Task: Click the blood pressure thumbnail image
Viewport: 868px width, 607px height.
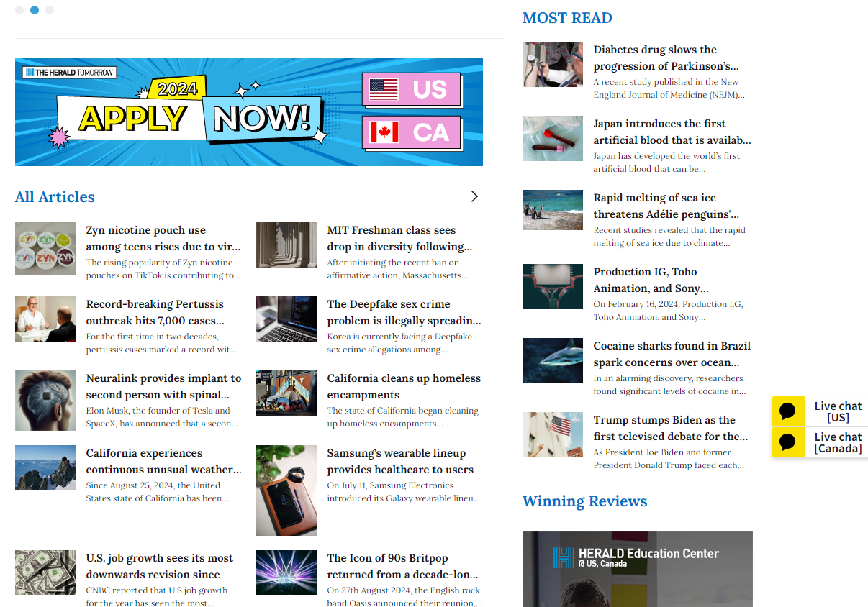Action: click(x=553, y=64)
